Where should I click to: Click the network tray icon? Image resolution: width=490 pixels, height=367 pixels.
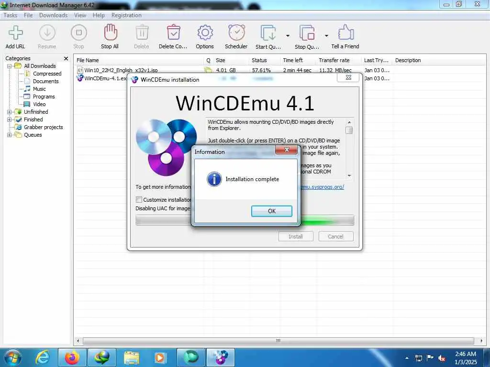coord(418,358)
